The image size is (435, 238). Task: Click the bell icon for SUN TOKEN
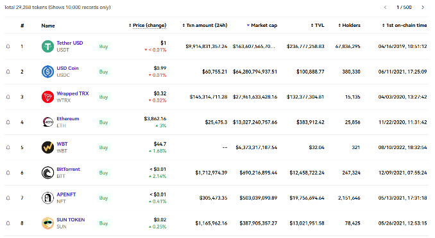8,223
